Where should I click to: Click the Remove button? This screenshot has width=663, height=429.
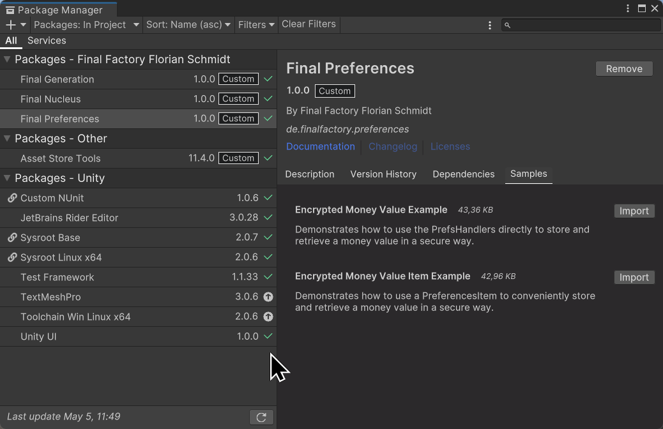point(624,69)
